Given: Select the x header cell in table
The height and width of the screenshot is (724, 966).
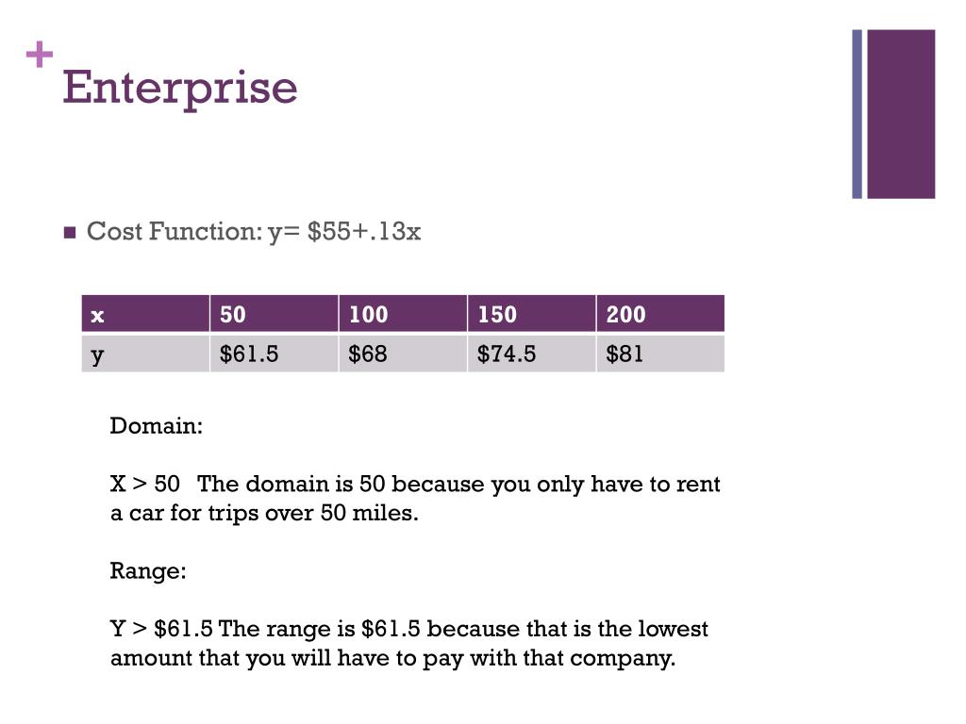Looking at the screenshot, I should tap(145, 314).
